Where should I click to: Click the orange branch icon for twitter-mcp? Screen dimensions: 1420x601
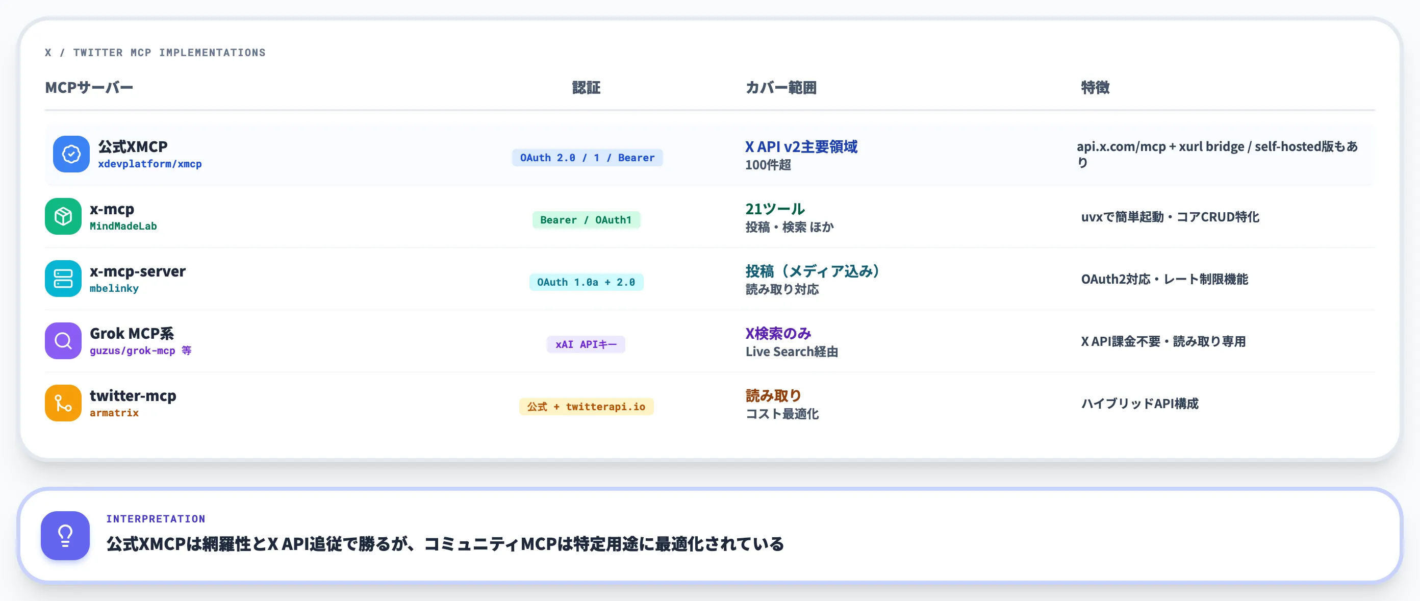(x=63, y=404)
